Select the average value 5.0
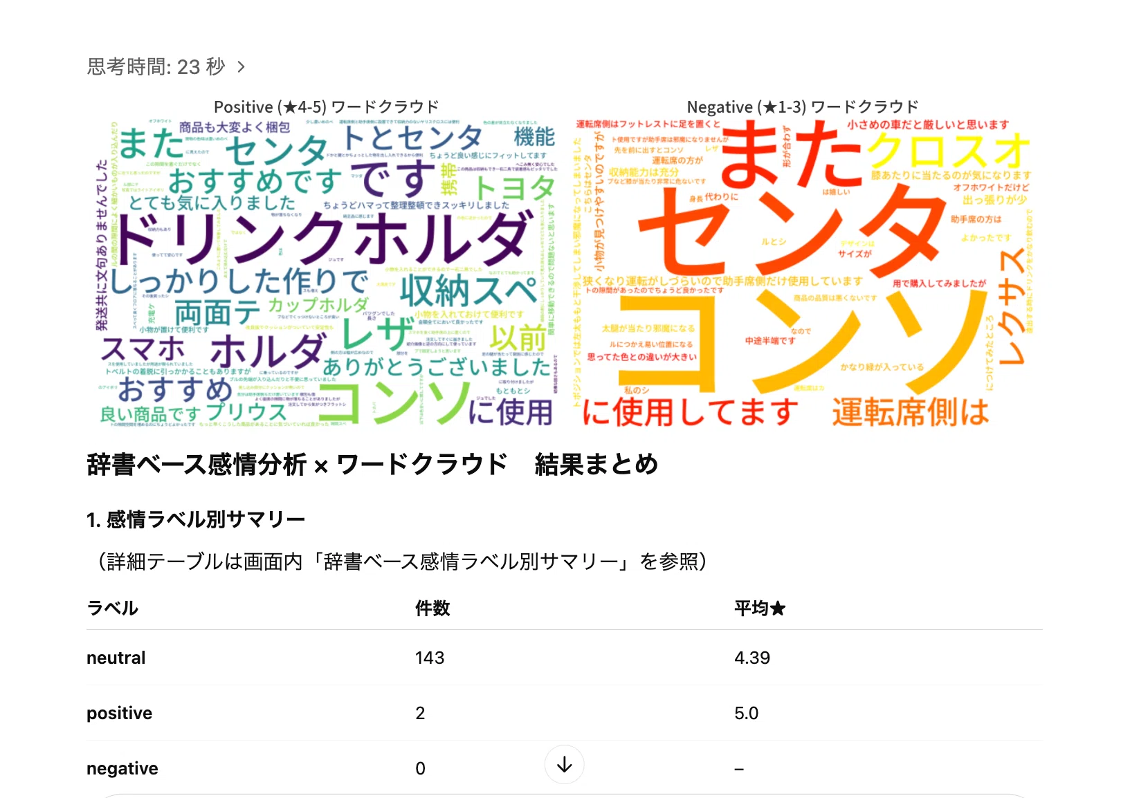Image resolution: width=1121 pixels, height=798 pixels. (x=746, y=713)
